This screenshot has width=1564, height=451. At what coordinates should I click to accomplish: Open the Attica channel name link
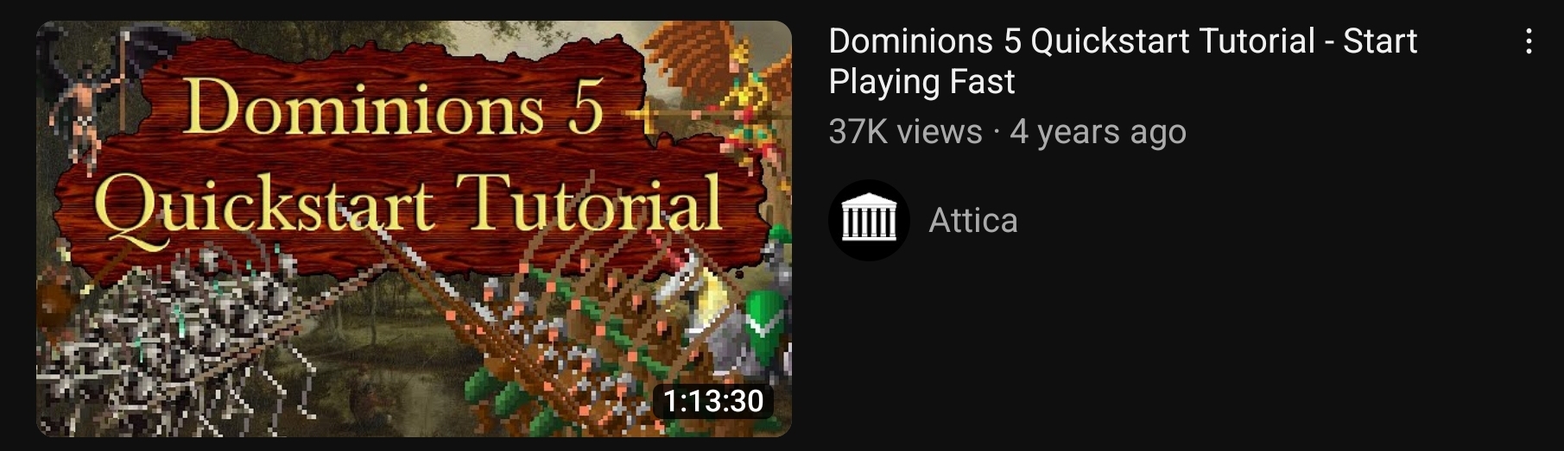(x=972, y=221)
